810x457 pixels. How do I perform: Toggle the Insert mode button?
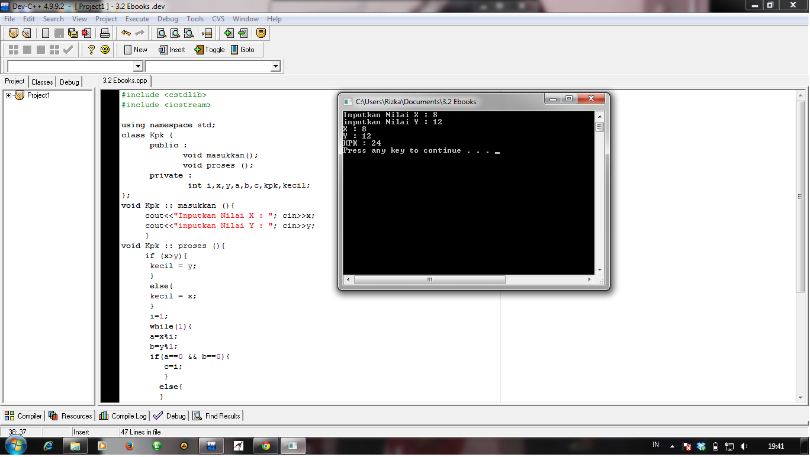pyautogui.click(x=171, y=50)
